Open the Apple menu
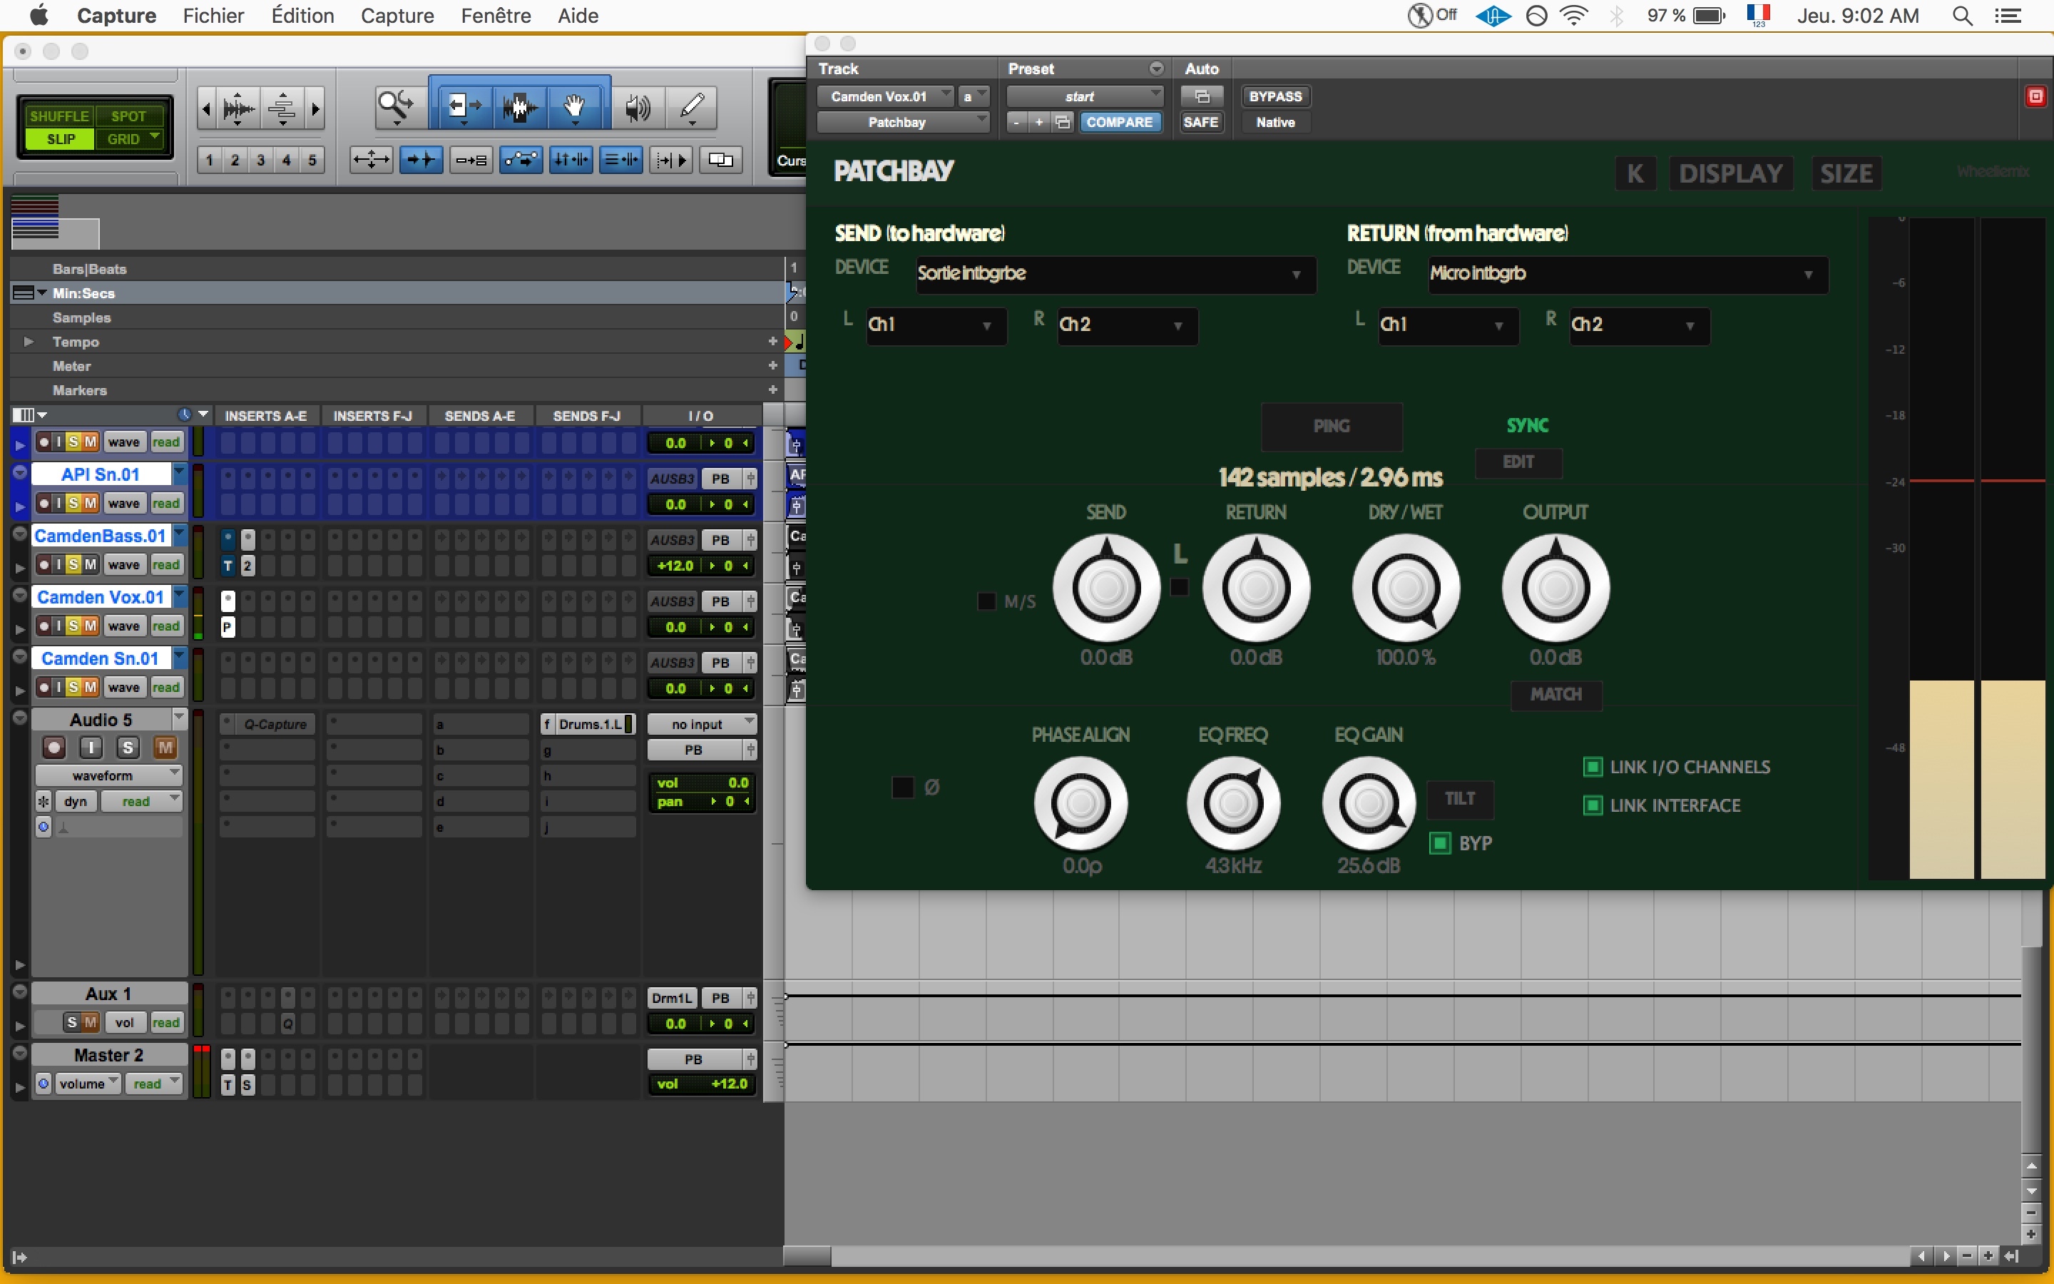Viewport: 2054px width, 1284px height. pyautogui.click(x=39, y=15)
